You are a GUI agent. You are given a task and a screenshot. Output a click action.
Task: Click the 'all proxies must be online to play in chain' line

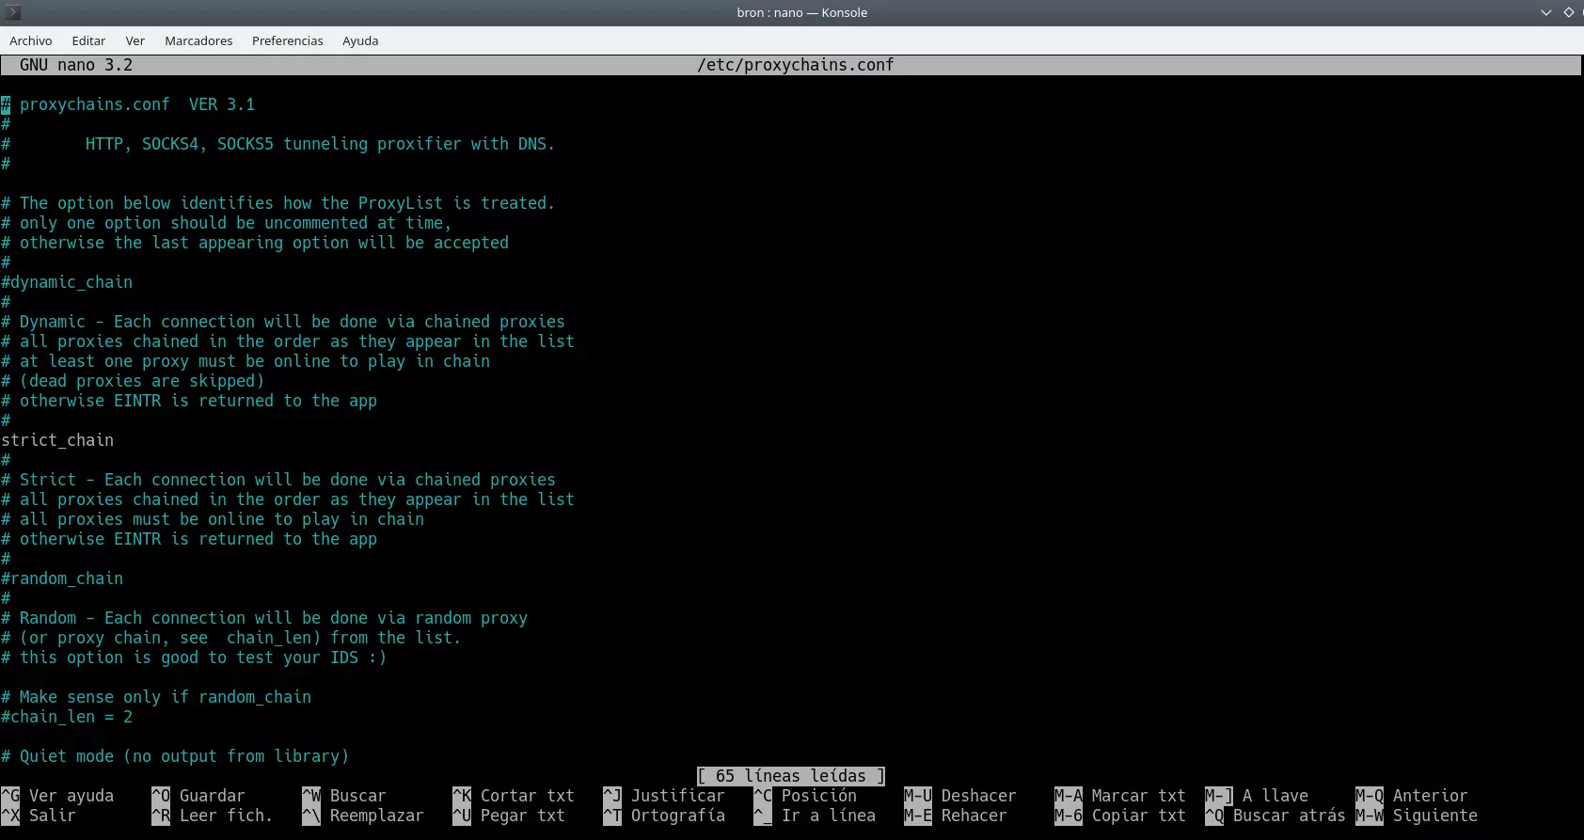pos(213,519)
